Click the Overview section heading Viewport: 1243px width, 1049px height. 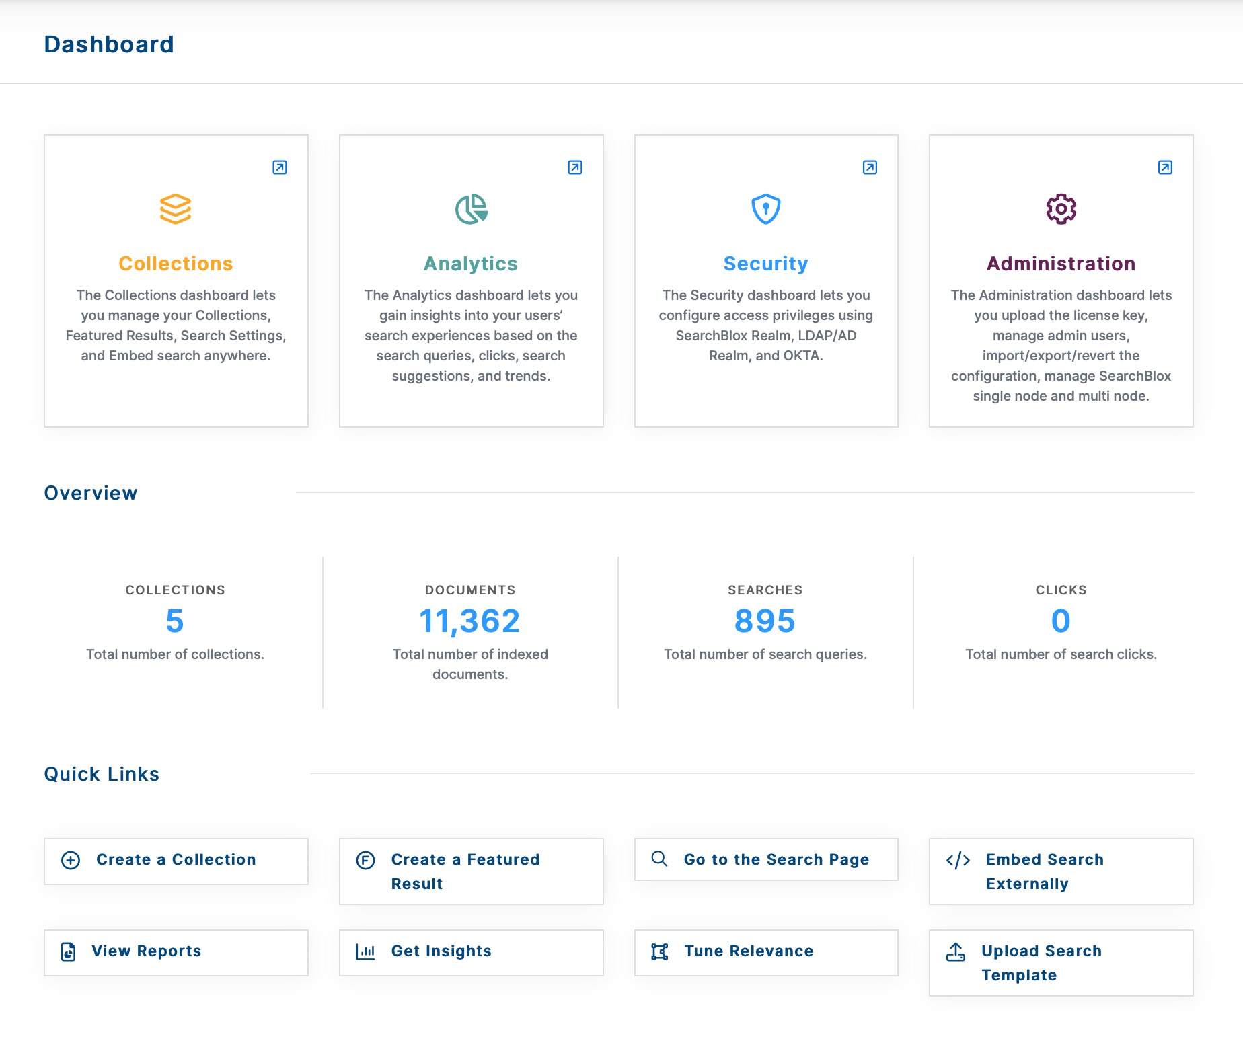(91, 493)
